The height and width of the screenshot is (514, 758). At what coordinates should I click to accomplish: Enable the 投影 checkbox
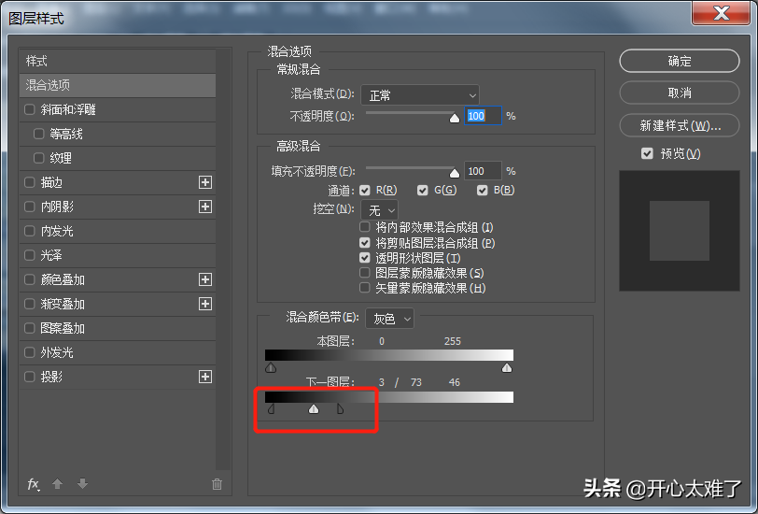coord(30,377)
